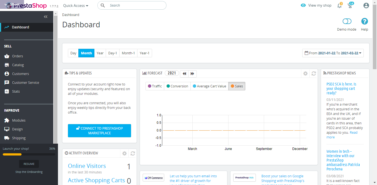
Task: Click the RESUME onboarding button
Action: 29,164
